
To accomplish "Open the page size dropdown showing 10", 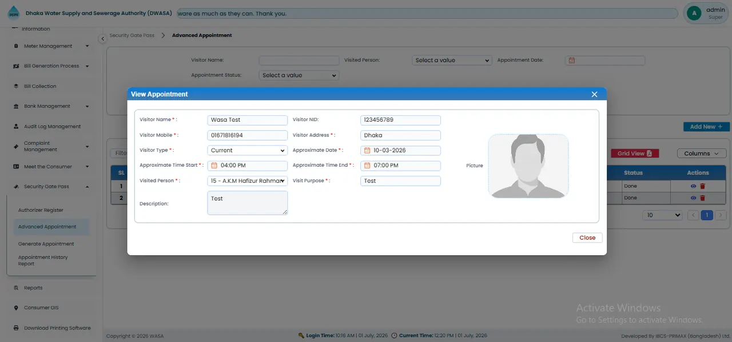I will [x=662, y=215].
